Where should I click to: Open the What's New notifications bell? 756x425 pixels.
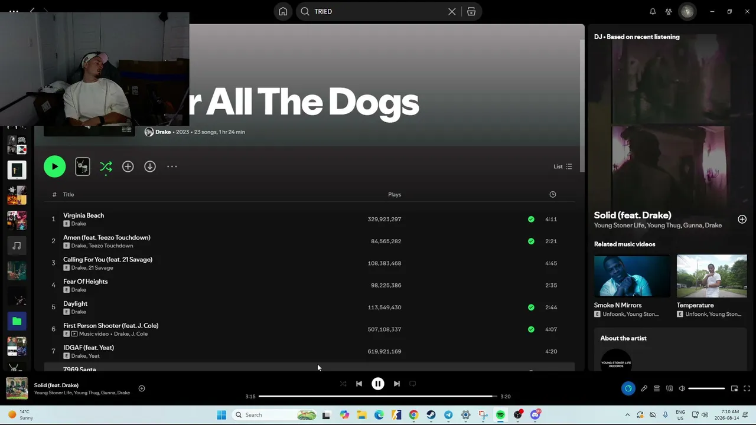653,11
